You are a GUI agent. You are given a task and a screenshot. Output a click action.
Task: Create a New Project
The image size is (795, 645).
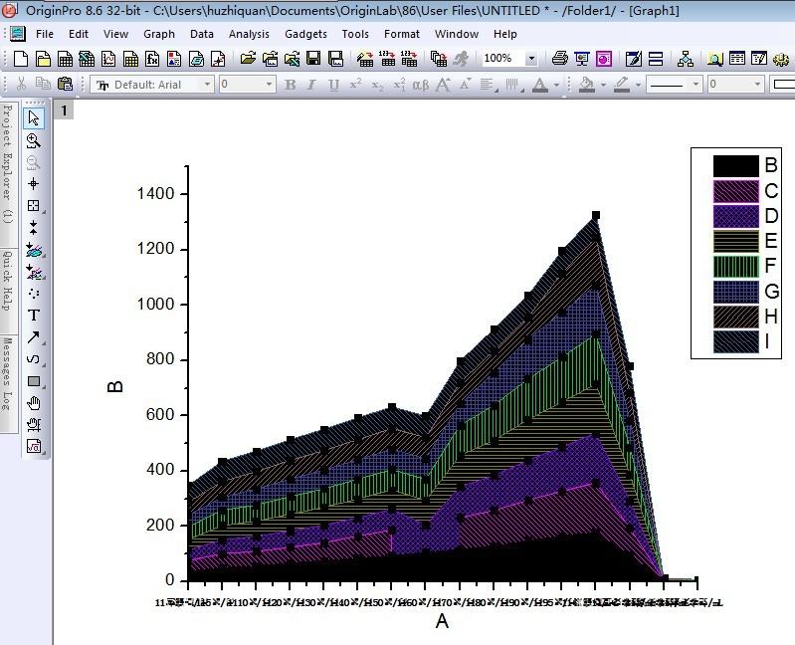point(21,59)
